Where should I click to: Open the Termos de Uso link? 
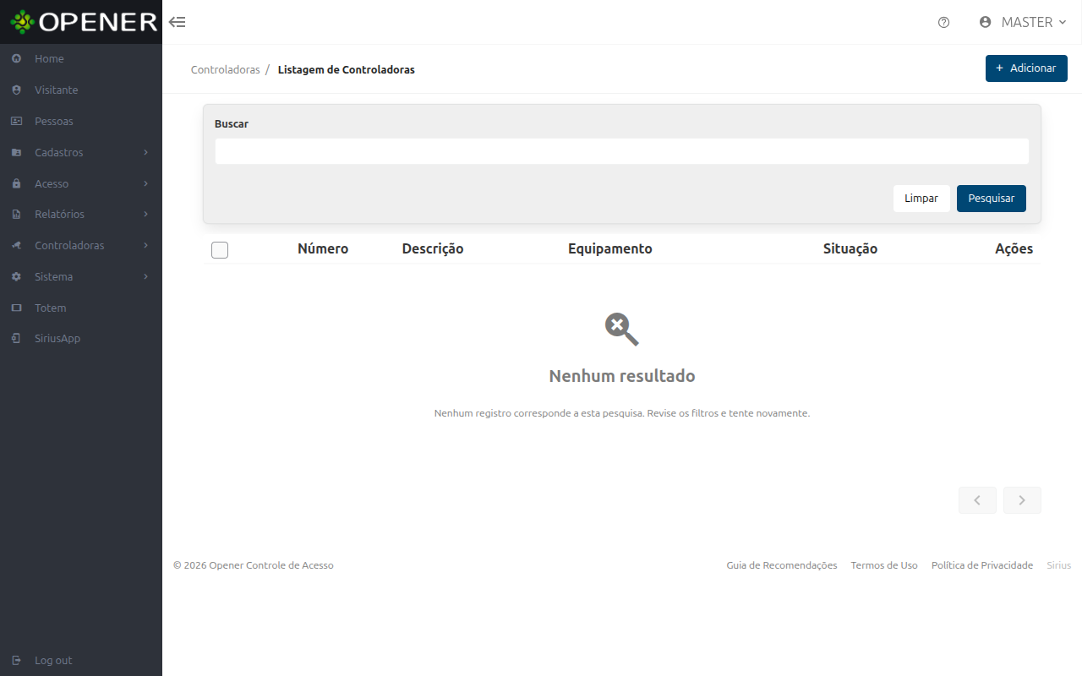(884, 565)
